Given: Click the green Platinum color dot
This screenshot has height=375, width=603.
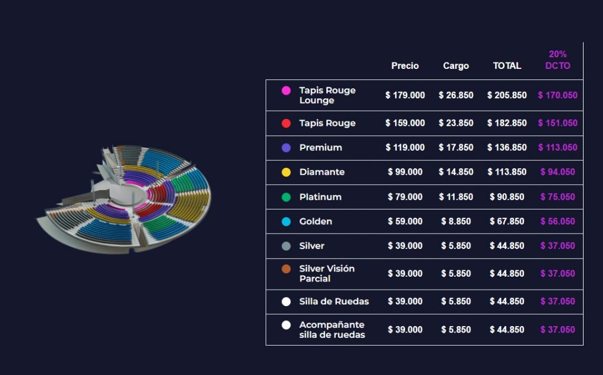Looking at the screenshot, I should coord(286,197).
